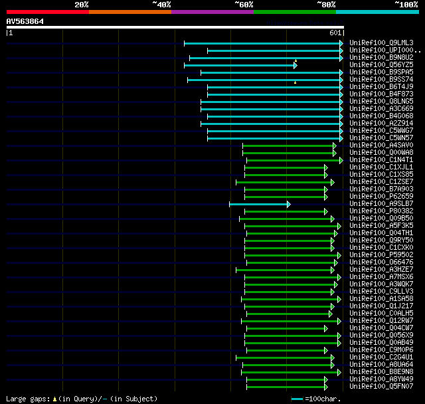The width and height of the screenshot is (425, 404).
Task: Click the UniRef100_C5WN57 label
Action: 381,138
